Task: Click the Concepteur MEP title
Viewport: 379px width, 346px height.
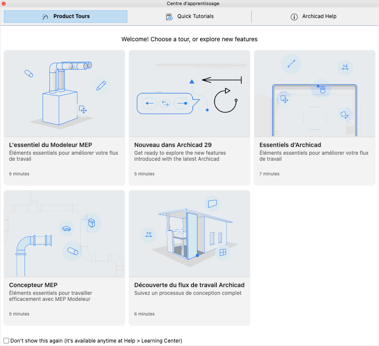Action: tap(33, 285)
